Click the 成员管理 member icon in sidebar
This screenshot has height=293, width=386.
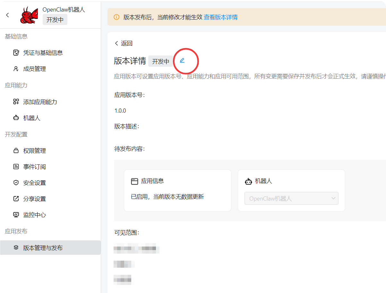(16, 69)
